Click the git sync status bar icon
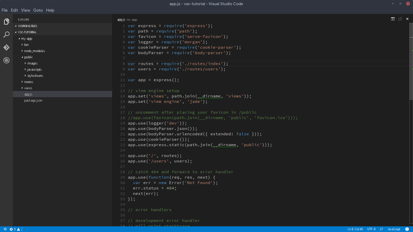 pos(5,229)
